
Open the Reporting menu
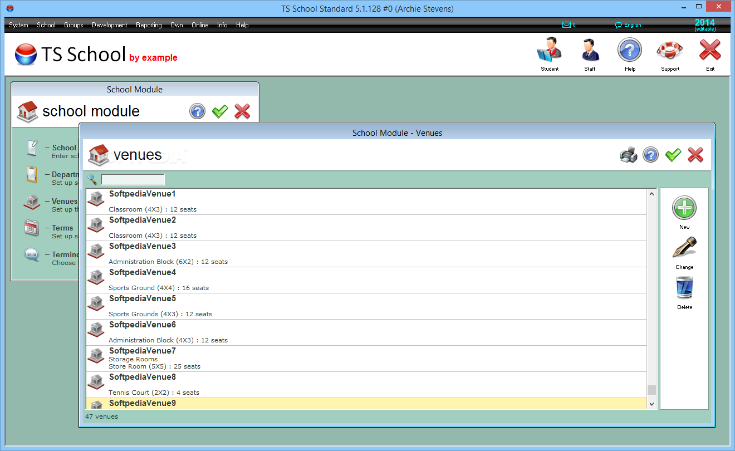[x=149, y=25]
